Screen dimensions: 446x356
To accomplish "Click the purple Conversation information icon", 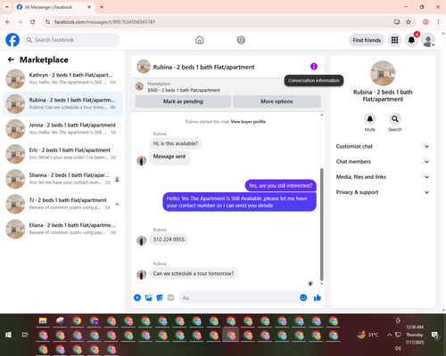I will point(314,67).
